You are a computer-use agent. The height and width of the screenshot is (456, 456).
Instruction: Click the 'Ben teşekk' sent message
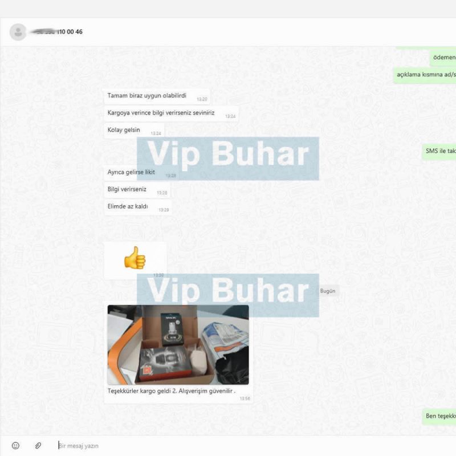(x=439, y=417)
